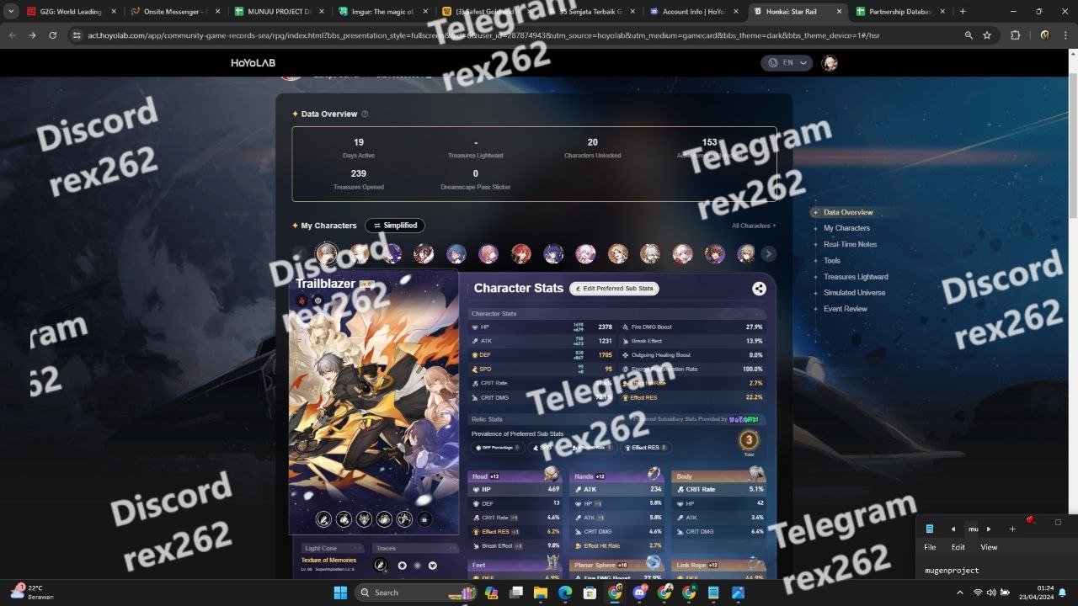Collapse the Light Cone section header
The height and width of the screenshot is (606, 1078).
pos(334,548)
